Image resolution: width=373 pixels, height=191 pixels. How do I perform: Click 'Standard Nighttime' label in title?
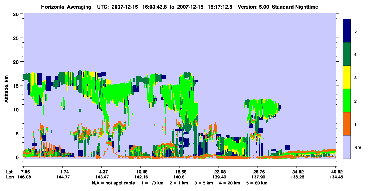(295, 7)
